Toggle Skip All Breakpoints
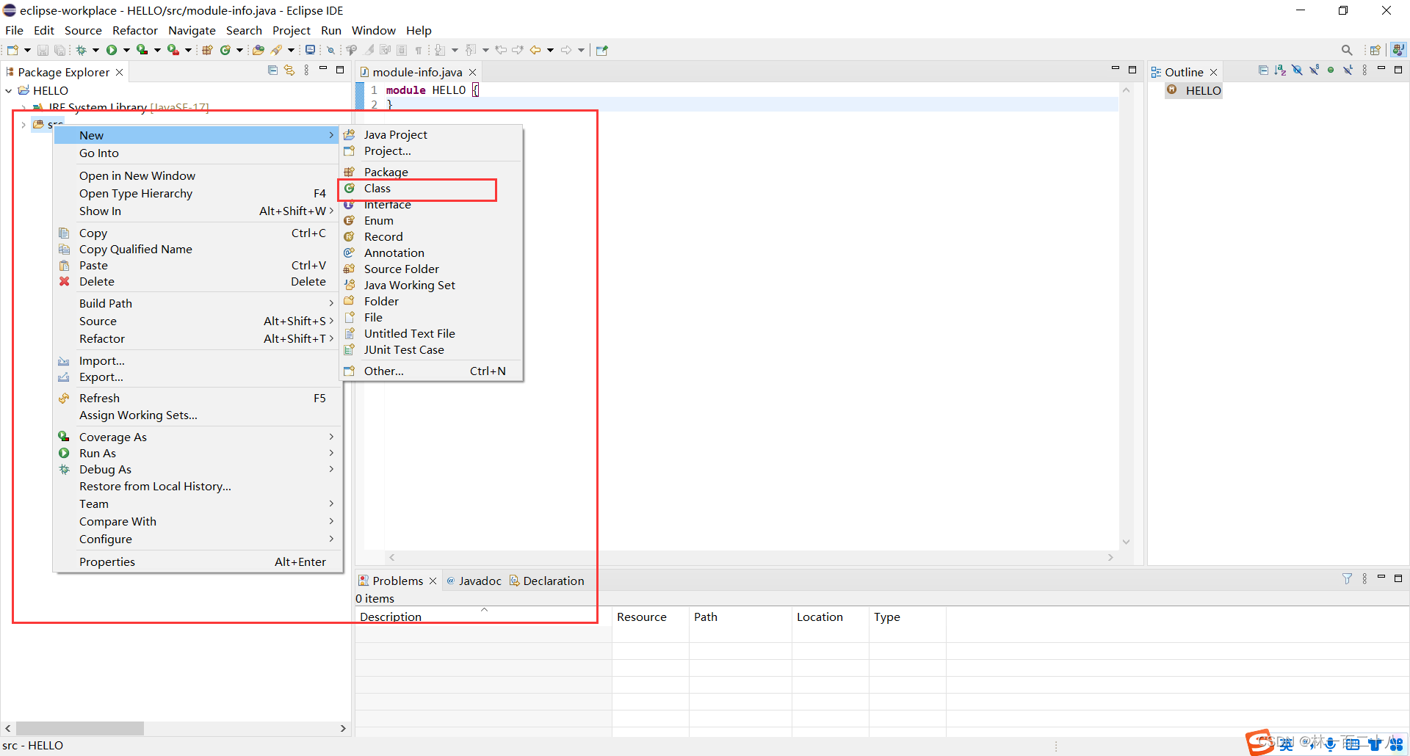The height and width of the screenshot is (756, 1410). point(330,50)
